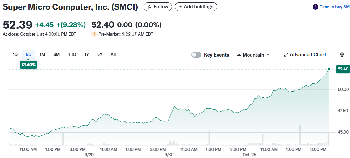Expand the Mountain chart style dropdown
The image size is (350, 158).
[x=268, y=55]
